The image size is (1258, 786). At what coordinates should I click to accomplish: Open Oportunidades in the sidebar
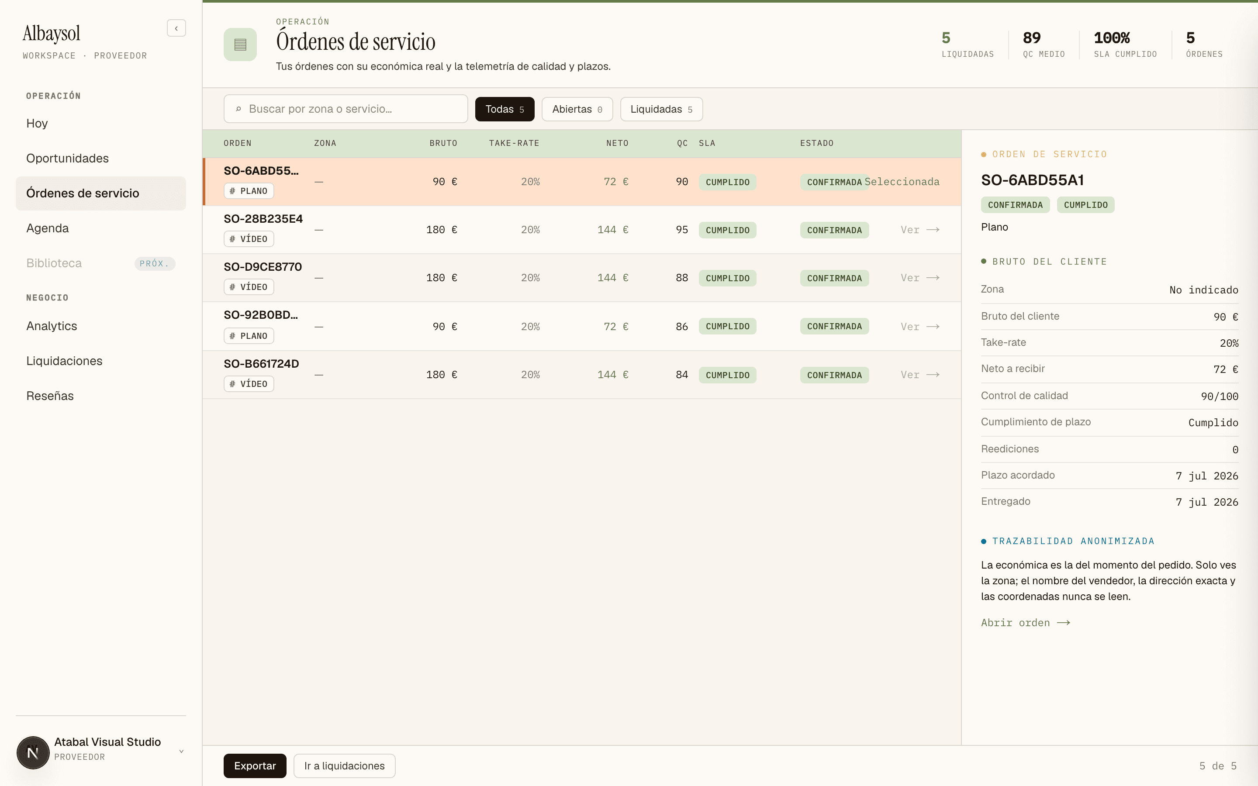(101, 158)
